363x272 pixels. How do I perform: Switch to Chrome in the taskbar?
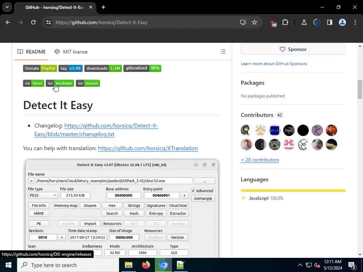[x=163, y=265]
